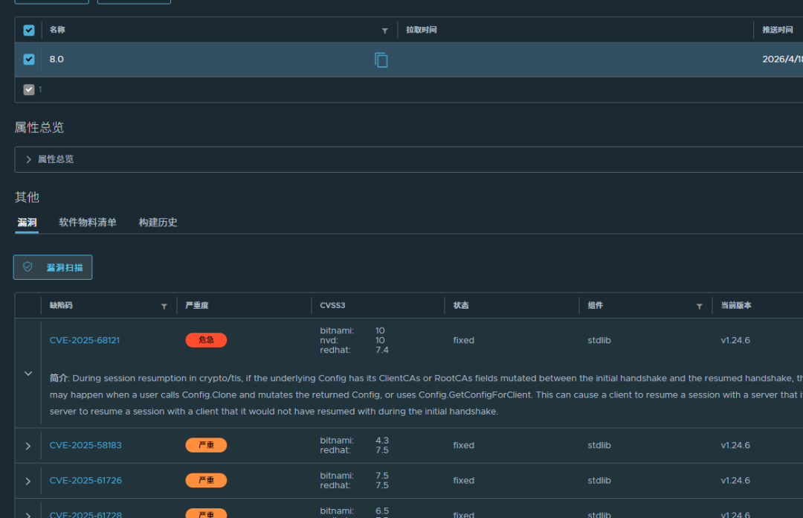Open filter icon in 组件 column header
The image size is (803, 518).
tap(699, 306)
